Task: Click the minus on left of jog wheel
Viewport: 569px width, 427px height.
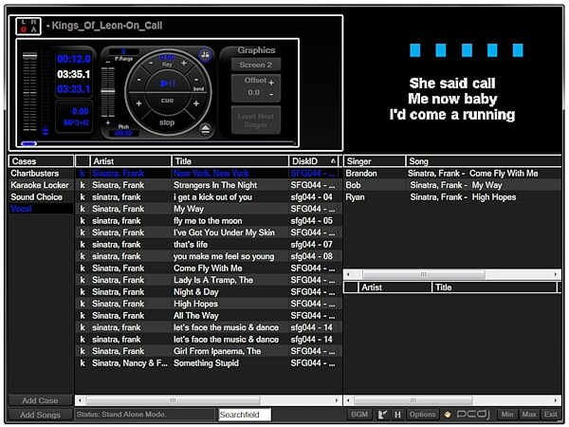Action: 139,80
